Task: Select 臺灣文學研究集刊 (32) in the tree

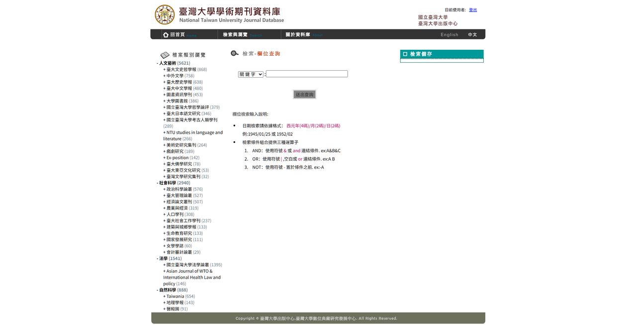Action: pos(186,176)
